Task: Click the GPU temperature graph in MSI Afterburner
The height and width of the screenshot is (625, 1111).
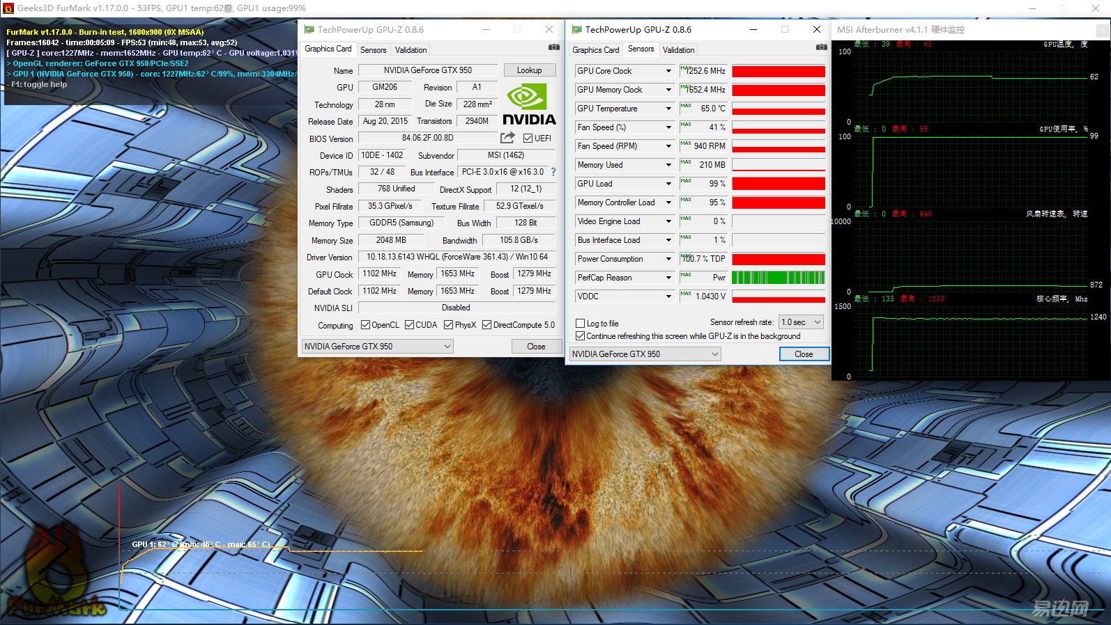Action: pos(970,86)
